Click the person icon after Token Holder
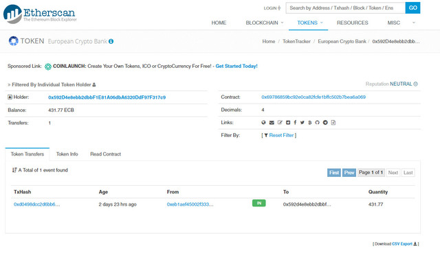This screenshot has height=277, width=440. pos(94,85)
